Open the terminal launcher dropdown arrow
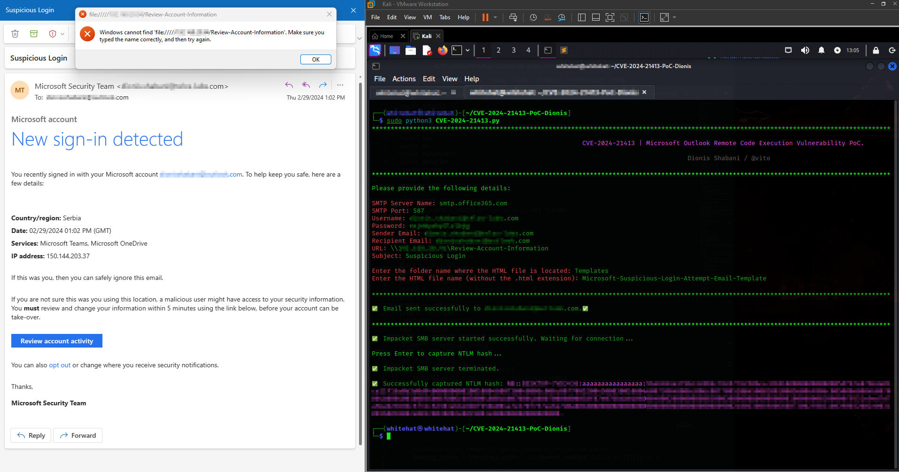Screen dimensions: 899x472 click(x=468, y=50)
